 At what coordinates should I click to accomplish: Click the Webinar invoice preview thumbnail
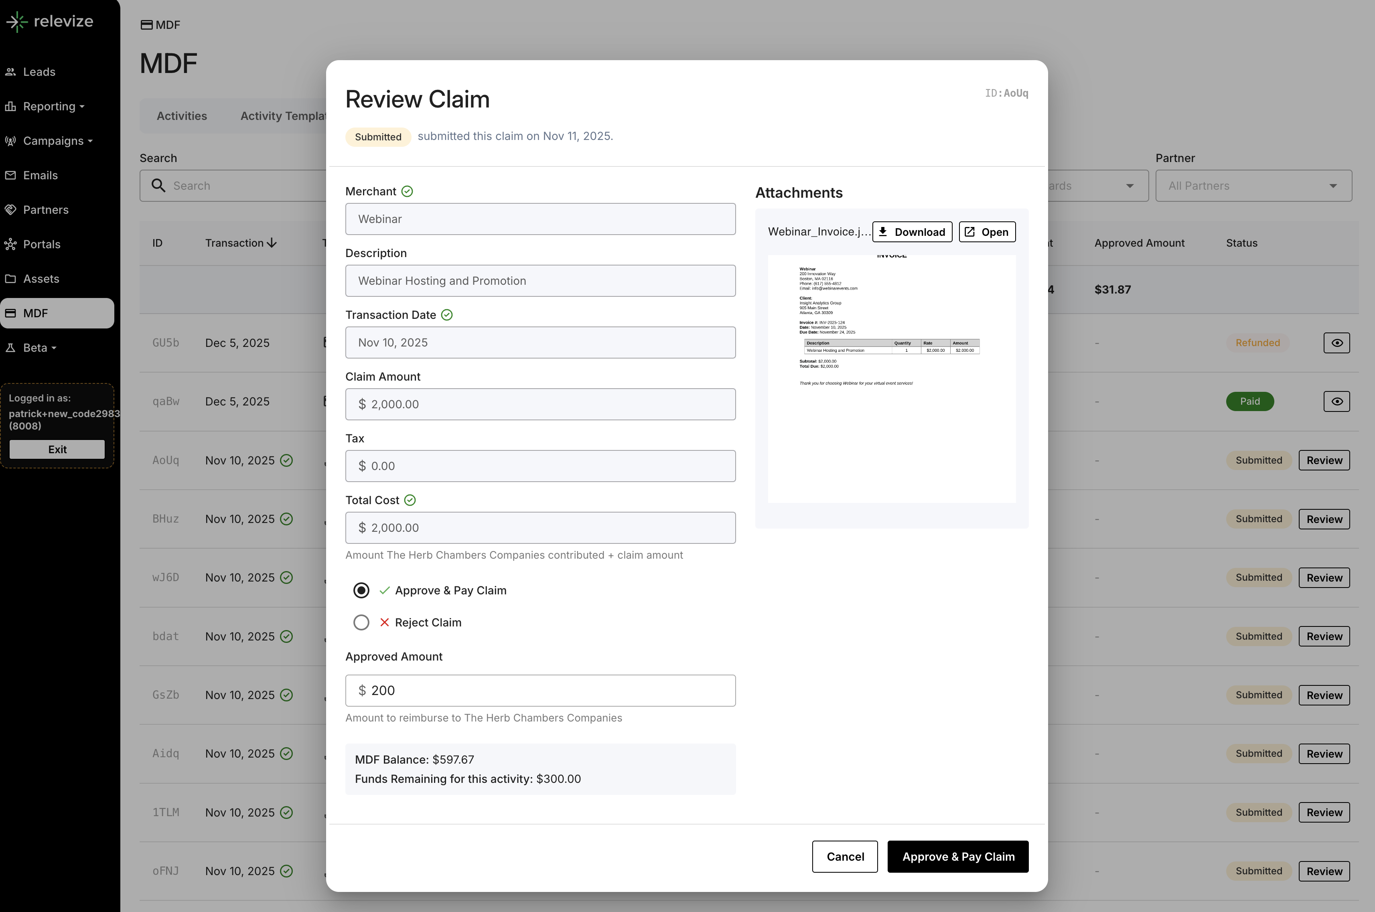coord(891,378)
